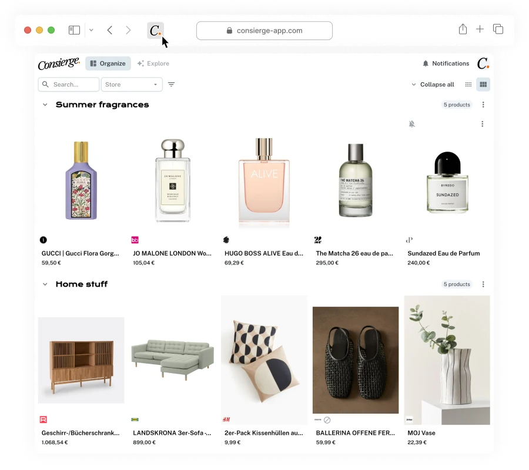Click store icon above HUGO BOSS title
This screenshot has height=470, width=529.
226,240
